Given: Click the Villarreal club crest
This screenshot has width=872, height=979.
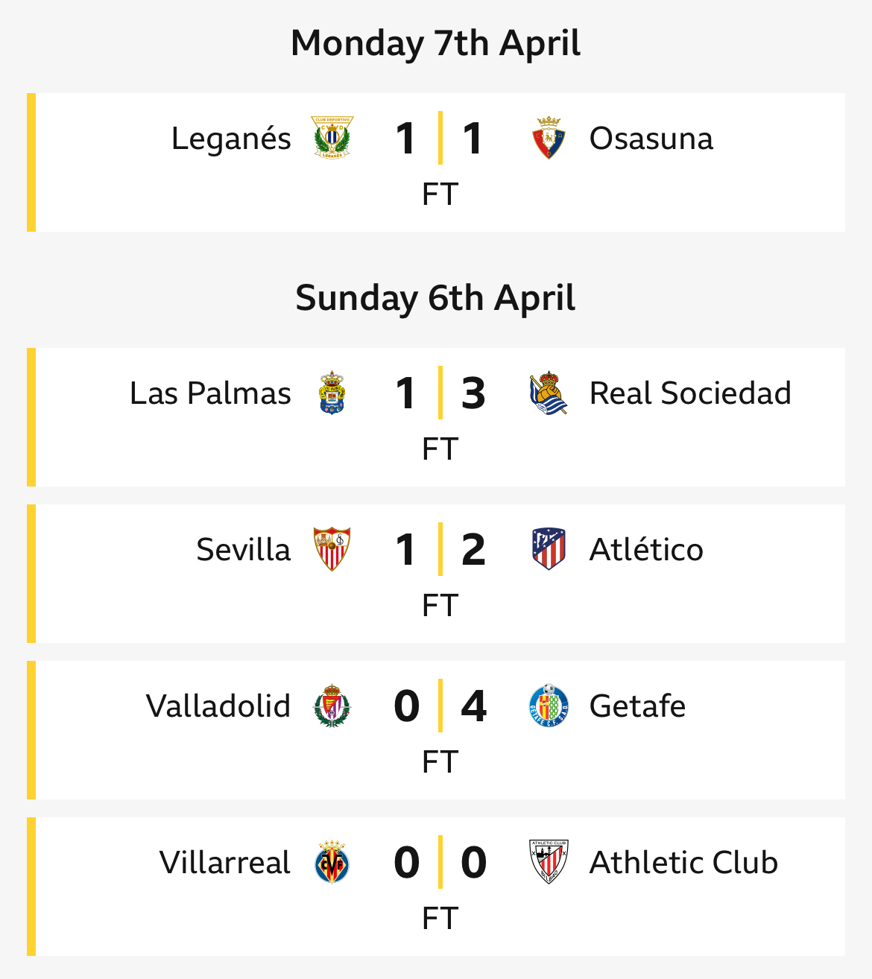Looking at the screenshot, I should point(332,862).
